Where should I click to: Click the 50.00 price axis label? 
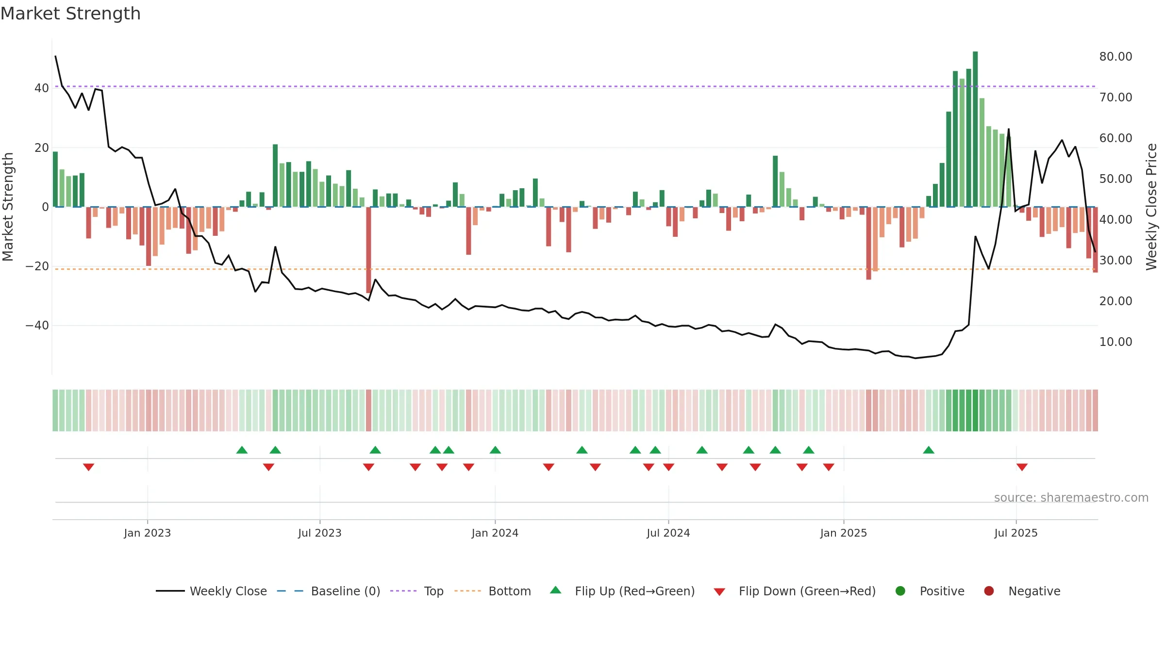(1115, 179)
